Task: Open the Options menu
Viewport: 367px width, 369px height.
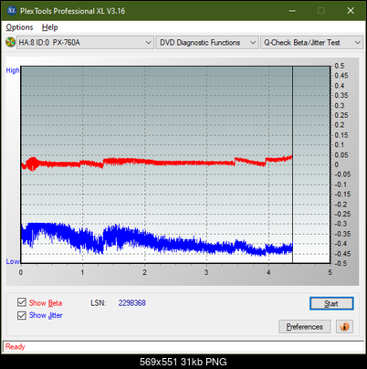Action: 19,27
